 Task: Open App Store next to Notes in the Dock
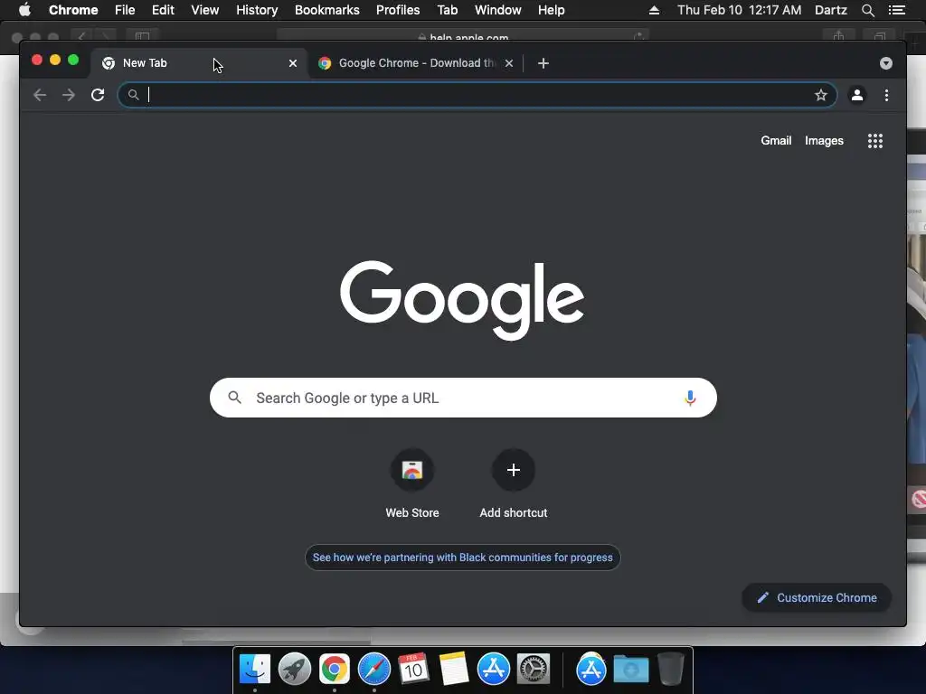point(493,670)
